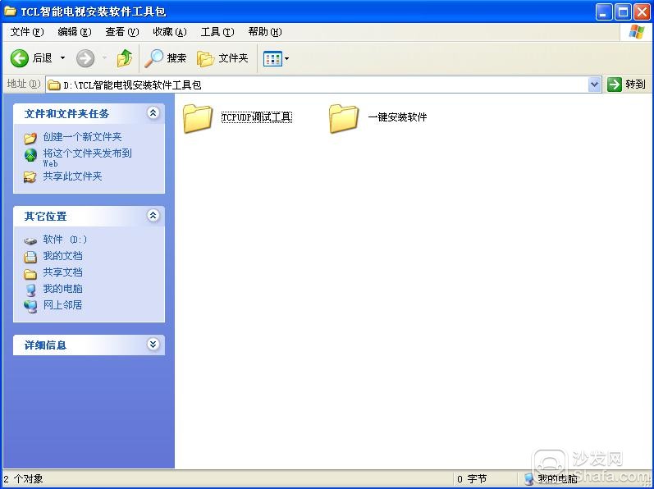This screenshot has height=489, width=654.
Task: Open the Back button history dropdown arrow
Action: pos(63,58)
